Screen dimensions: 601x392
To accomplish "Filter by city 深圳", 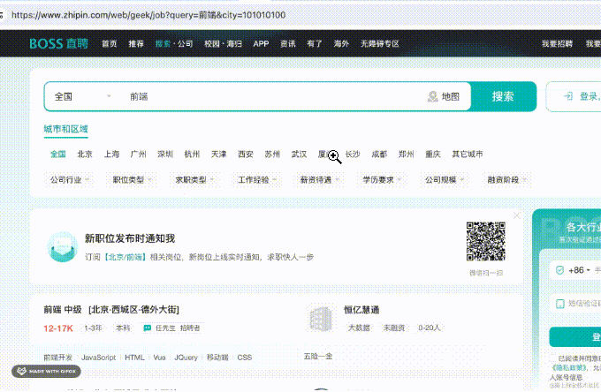I will [165, 154].
